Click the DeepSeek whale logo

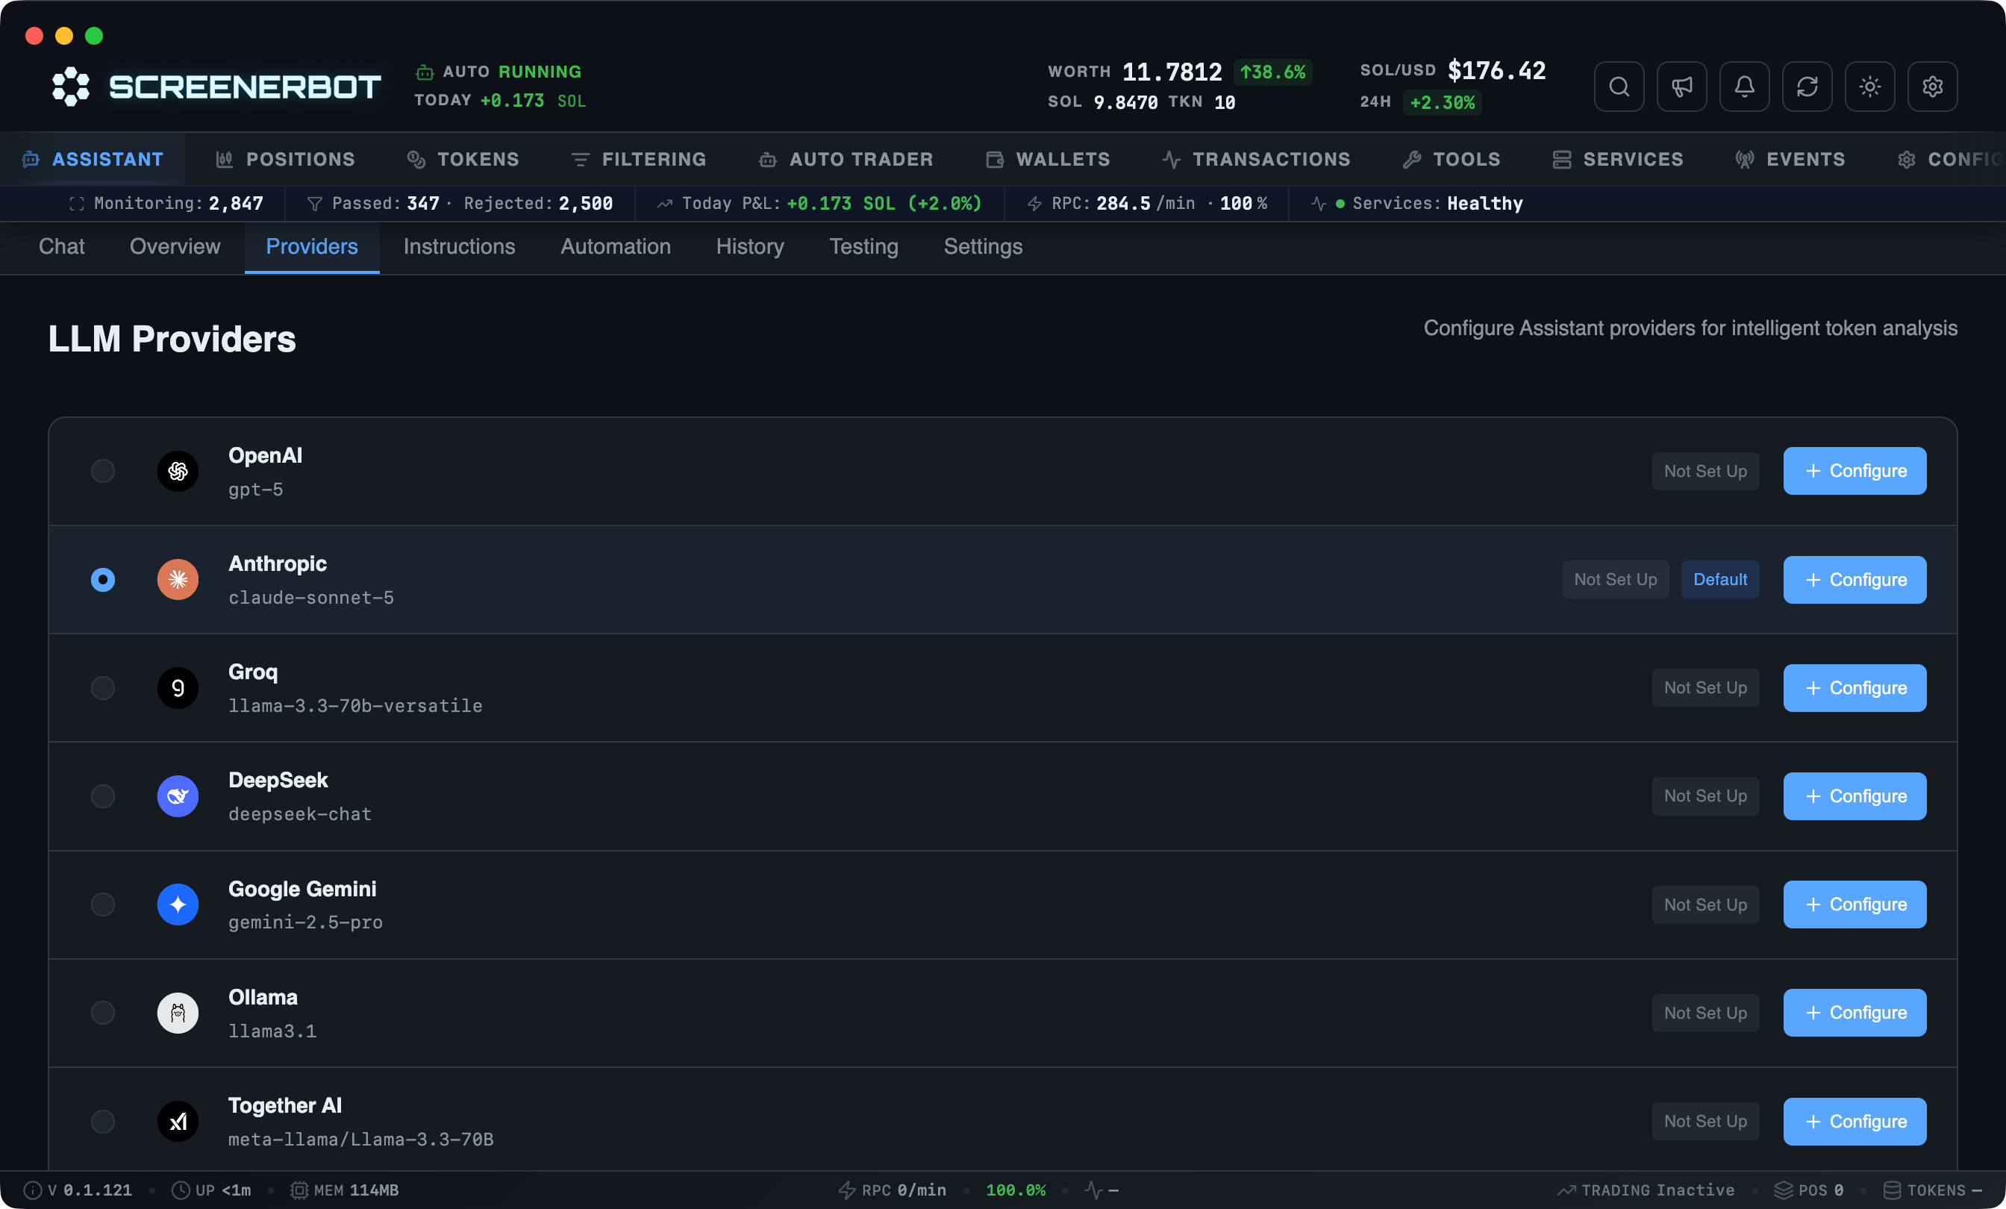178,796
